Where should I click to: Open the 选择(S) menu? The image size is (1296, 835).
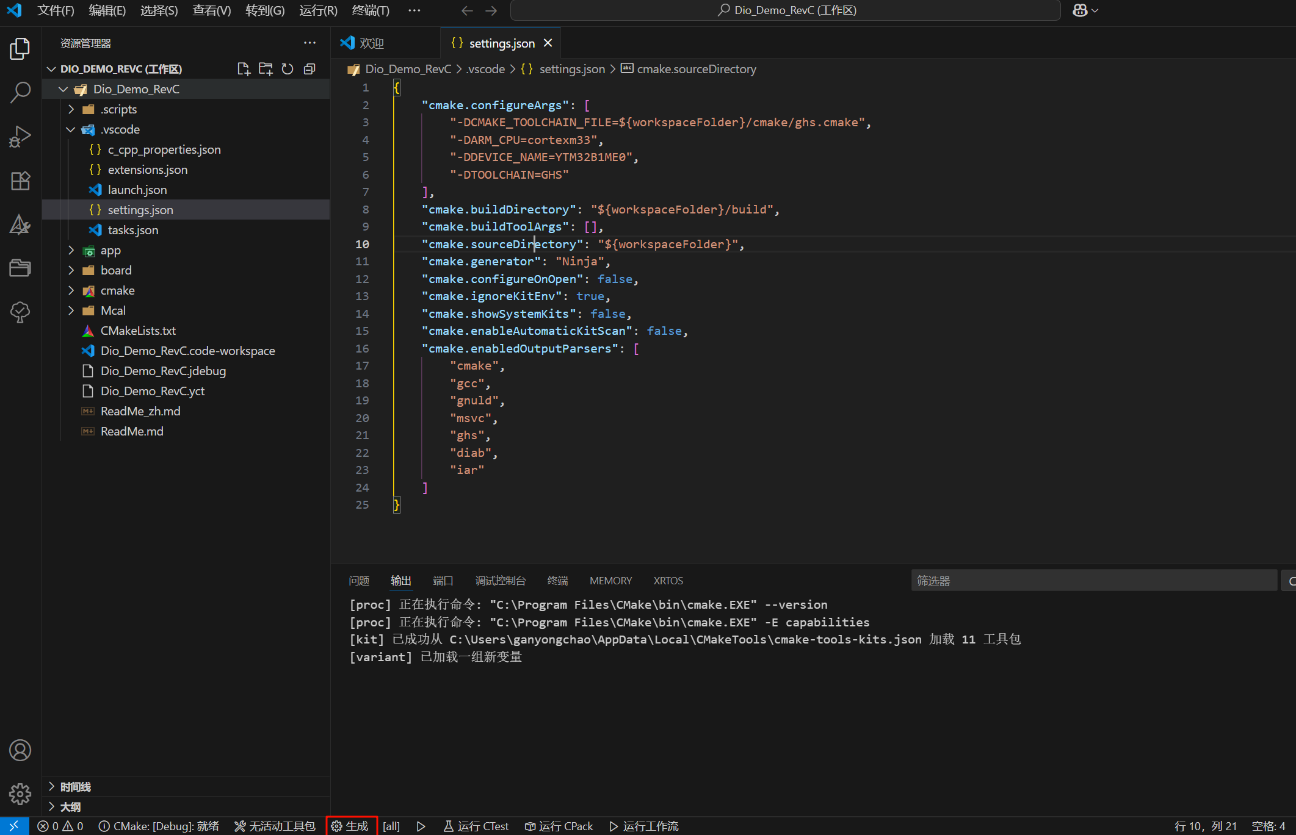[x=159, y=10]
